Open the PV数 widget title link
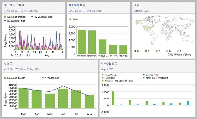 click(6, 64)
